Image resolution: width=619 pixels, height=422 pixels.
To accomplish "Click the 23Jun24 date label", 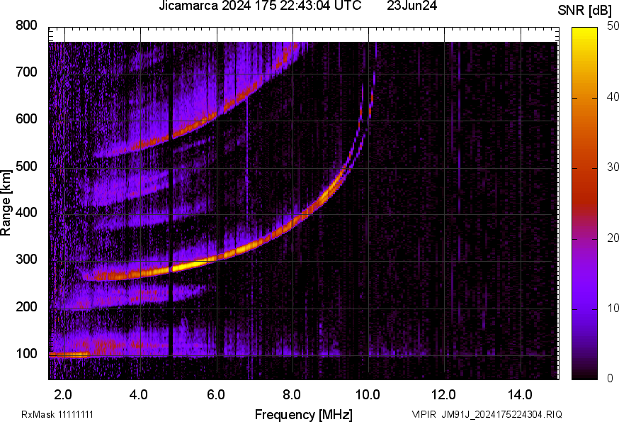I will [x=411, y=6].
